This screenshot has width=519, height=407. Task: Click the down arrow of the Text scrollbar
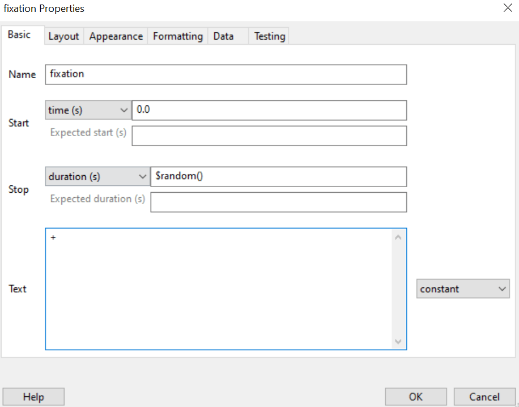coord(398,341)
